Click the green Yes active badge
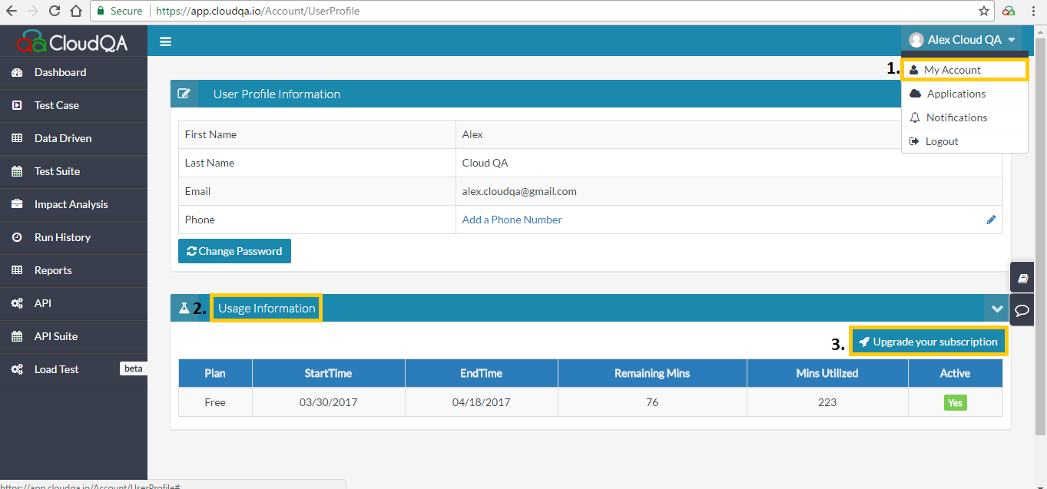Image resolution: width=1047 pixels, height=489 pixels. pos(955,402)
